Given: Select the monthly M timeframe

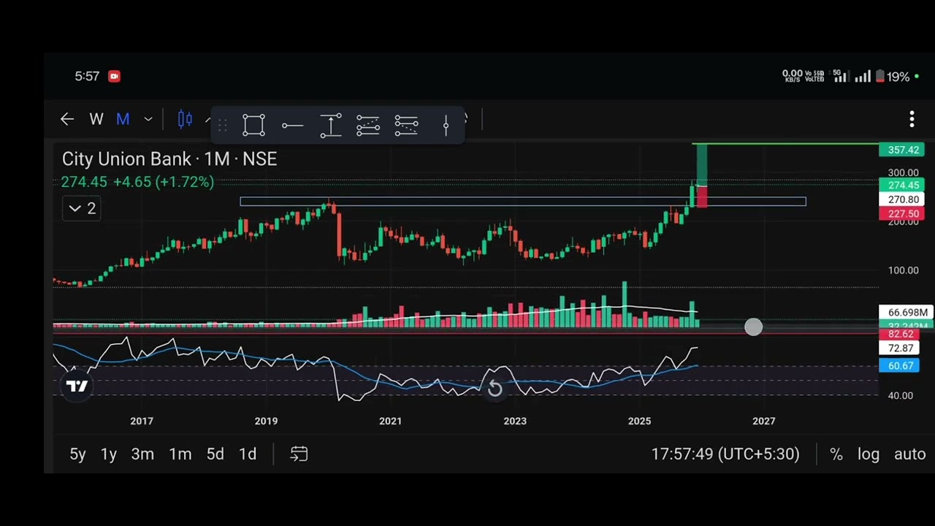Looking at the screenshot, I should (123, 119).
